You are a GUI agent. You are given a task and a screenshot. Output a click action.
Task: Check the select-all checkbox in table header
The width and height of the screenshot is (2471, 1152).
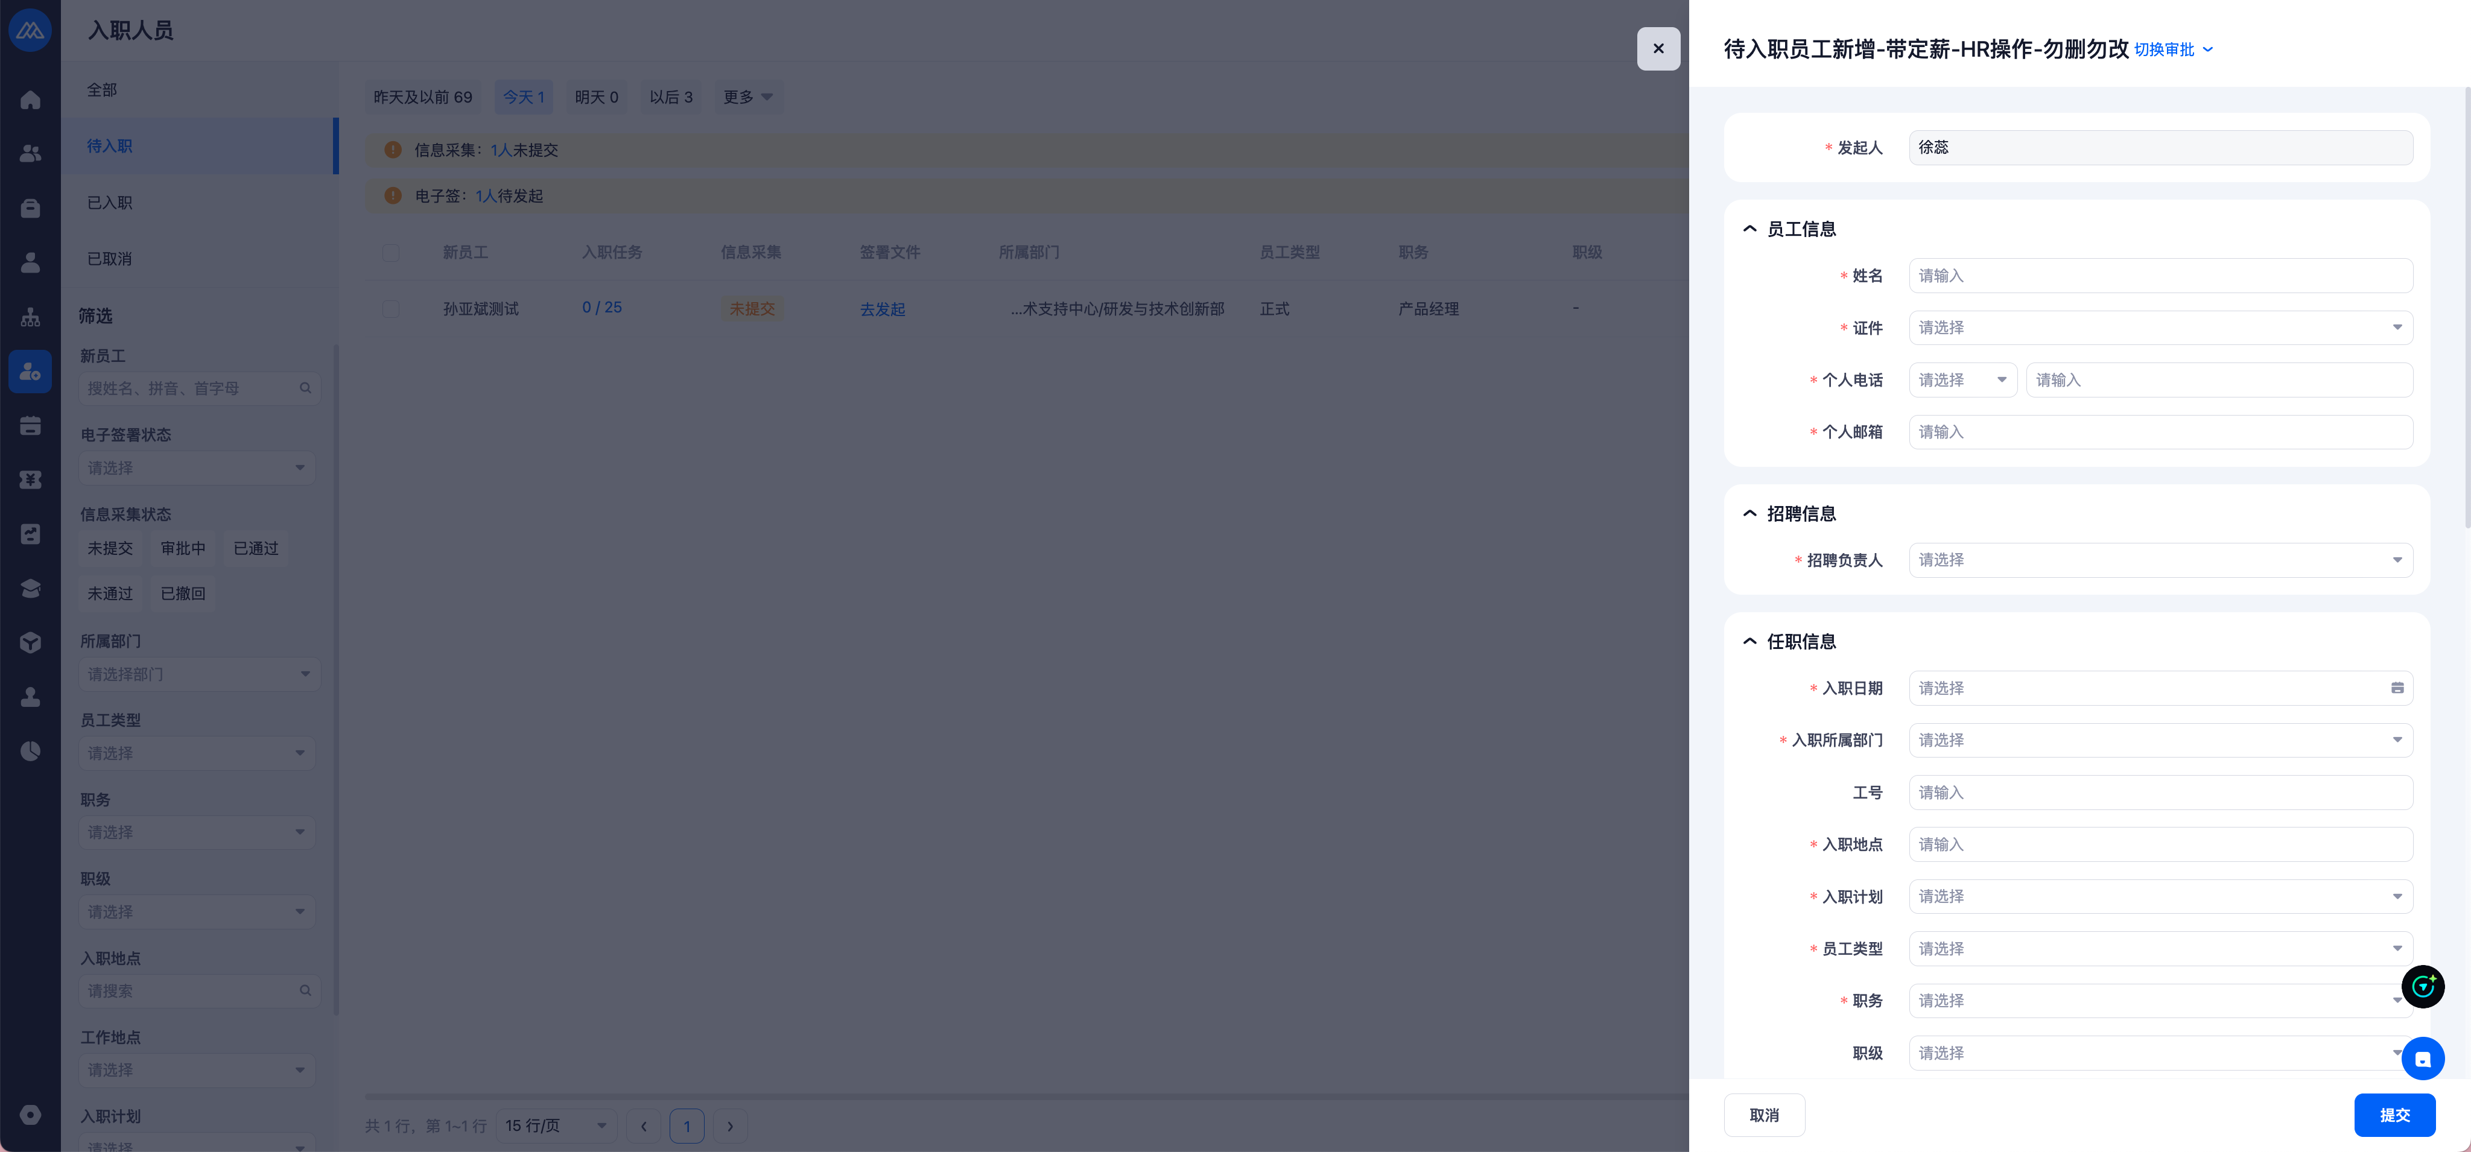(x=390, y=252)
